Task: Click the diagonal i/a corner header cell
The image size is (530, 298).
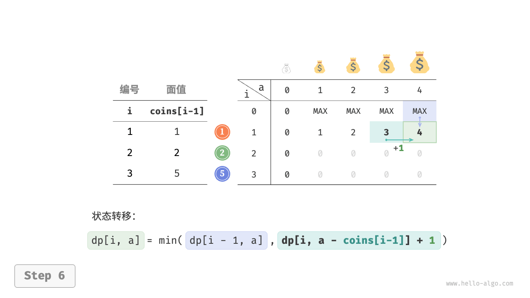Action: 254,90
